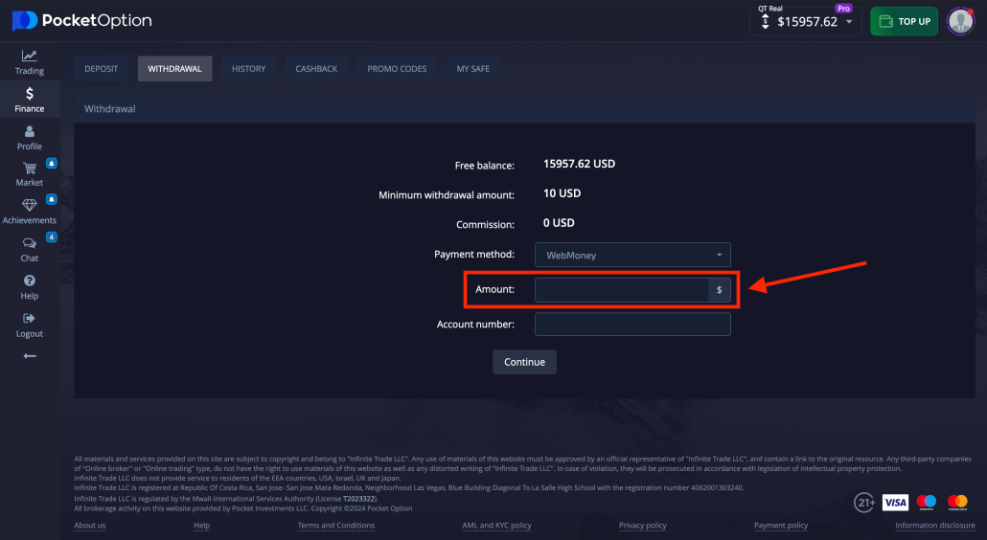Go to the CASHBACK tab
This screenshot has height=540, width=987.
[316, 69]
